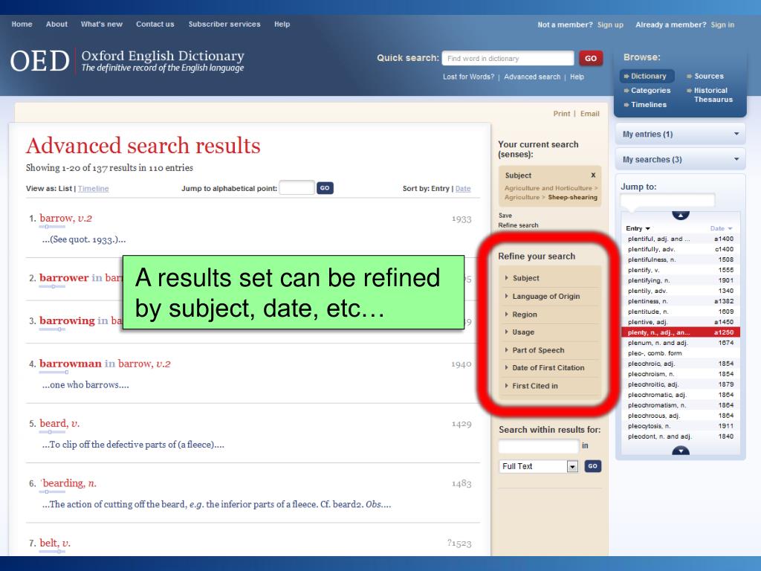Click the Email link
This screenshot has width=761, height=571.
(589, 114)
